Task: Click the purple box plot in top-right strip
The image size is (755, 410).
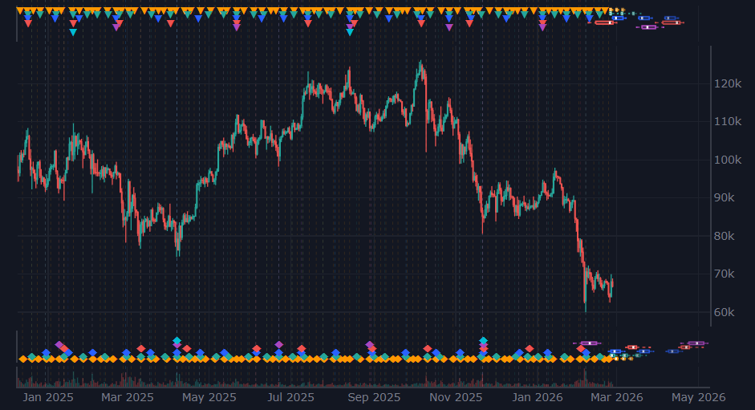Action: coord(648,27)
